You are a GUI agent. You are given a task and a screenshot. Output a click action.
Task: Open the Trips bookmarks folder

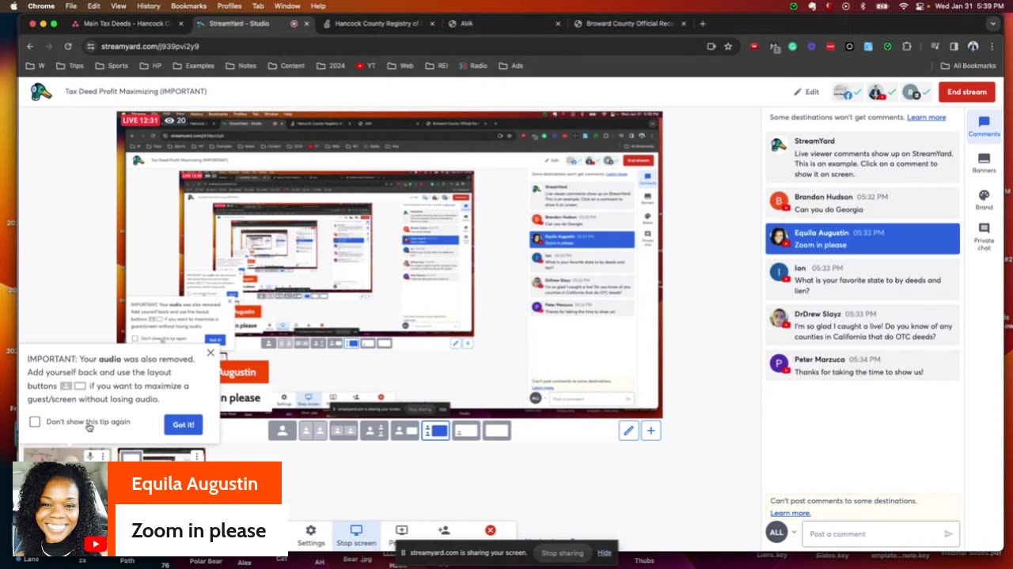69,66
